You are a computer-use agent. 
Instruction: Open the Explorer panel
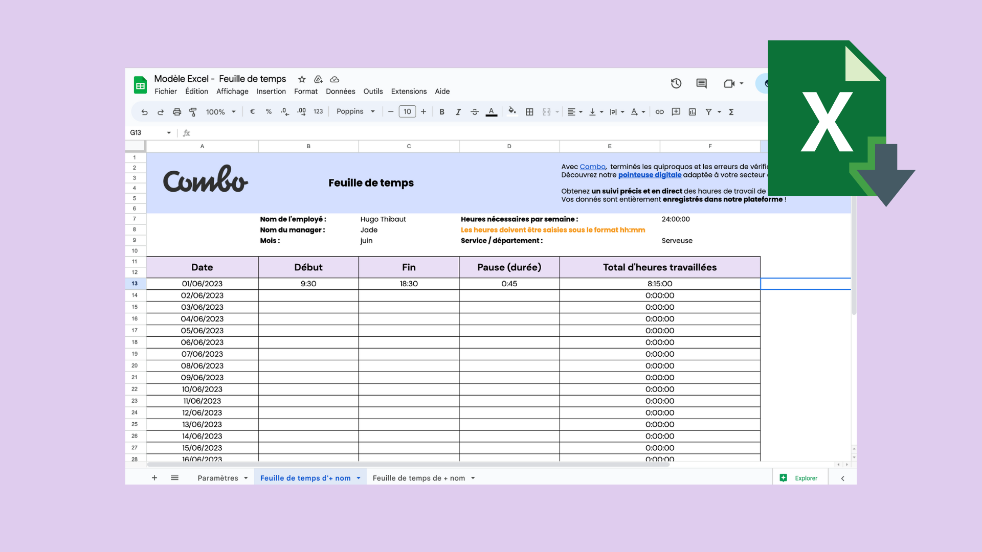(800, 478)
